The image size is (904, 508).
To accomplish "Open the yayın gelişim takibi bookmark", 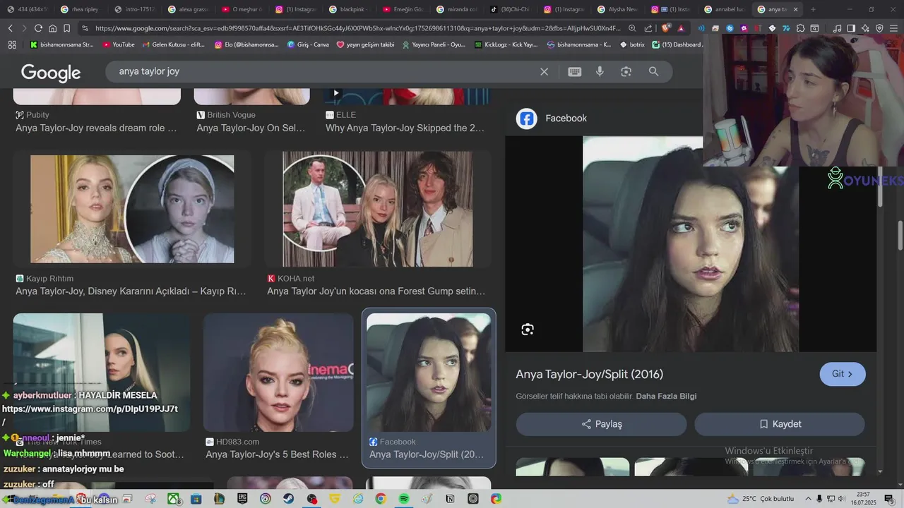I will [365, 44].
